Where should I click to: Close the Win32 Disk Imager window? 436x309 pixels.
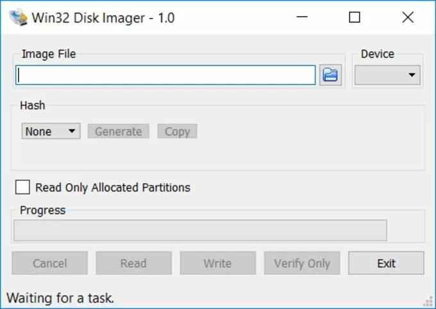point(408,17)
